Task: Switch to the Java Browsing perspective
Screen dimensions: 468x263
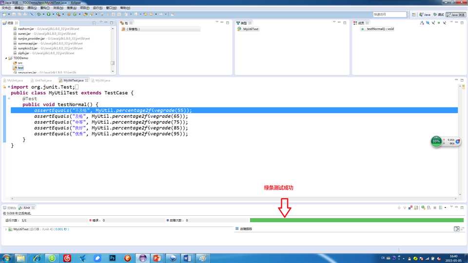Action: (x=456, y=14)
